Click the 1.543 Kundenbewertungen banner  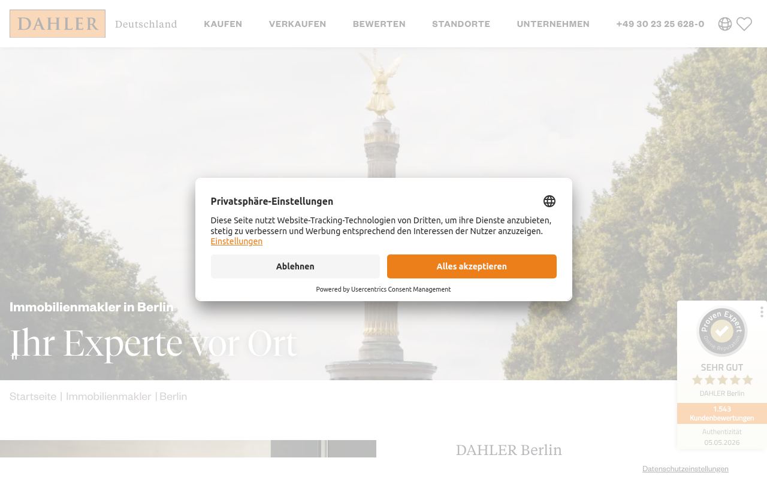coord(722,413)
